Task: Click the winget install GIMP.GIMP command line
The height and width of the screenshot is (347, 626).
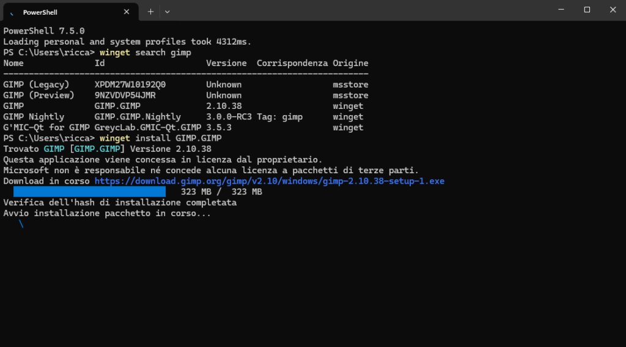Action: [x=161, y=138]
